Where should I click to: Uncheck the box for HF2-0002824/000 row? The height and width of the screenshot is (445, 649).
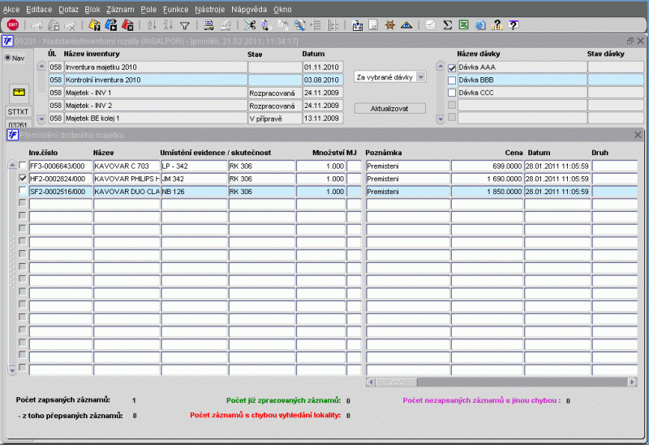[x=23, y=178]
